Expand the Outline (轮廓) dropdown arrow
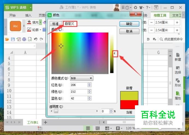 pos(40,30)
